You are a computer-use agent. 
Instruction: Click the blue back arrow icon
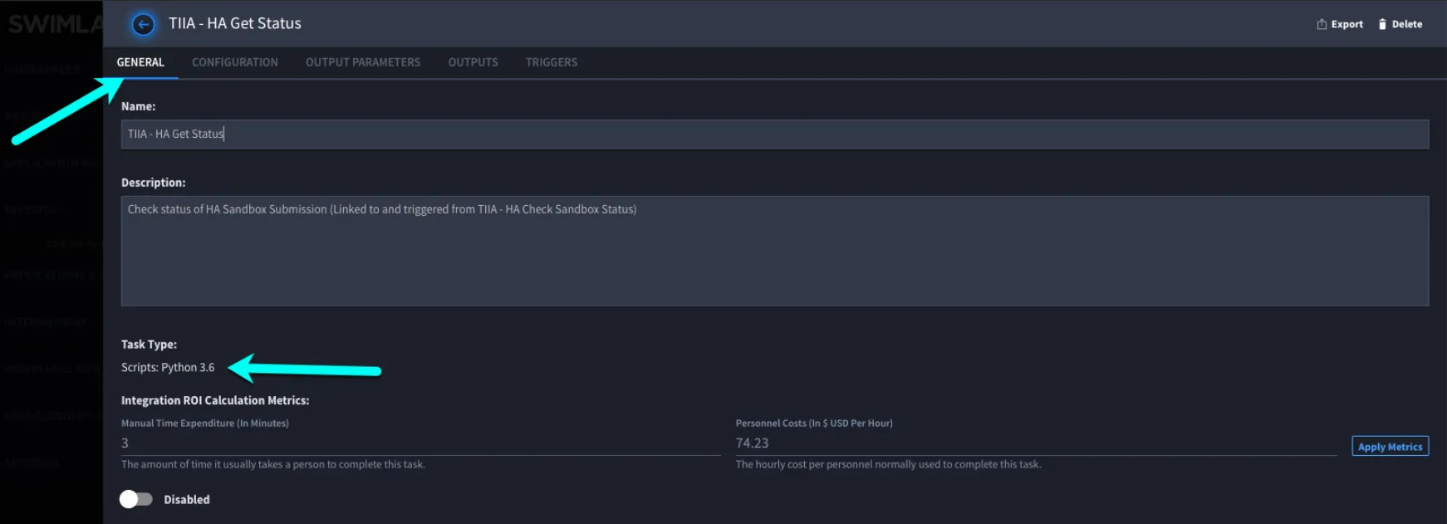(x=143, y=24)
